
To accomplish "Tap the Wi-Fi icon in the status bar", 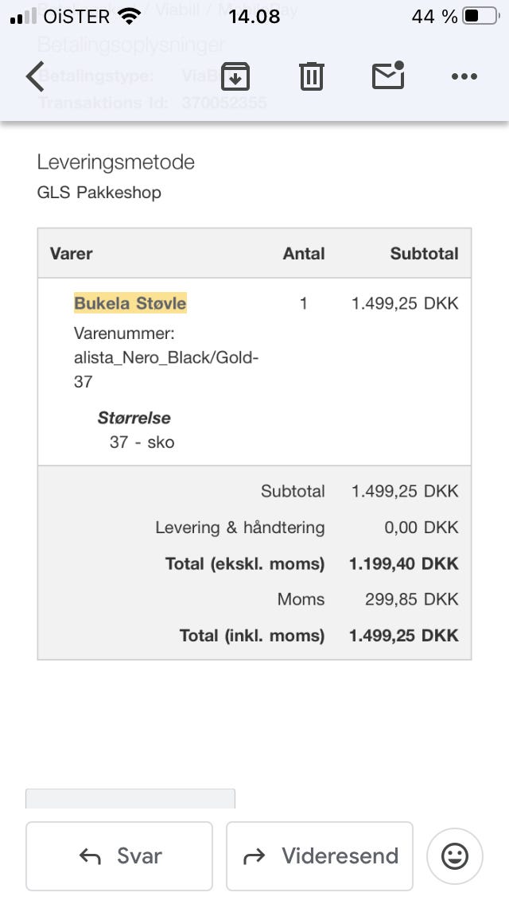I will pyautogui.click(x=127, y=16).
